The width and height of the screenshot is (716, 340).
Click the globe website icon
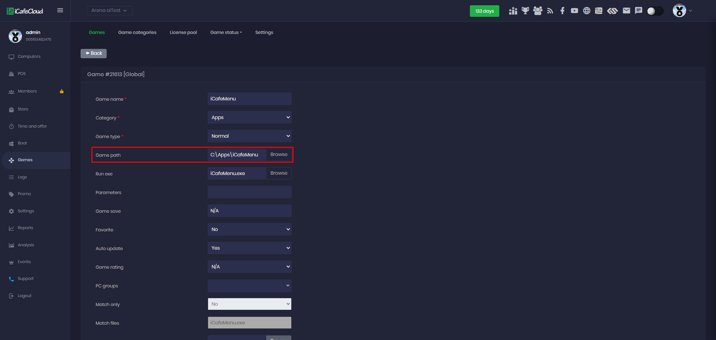587,11
